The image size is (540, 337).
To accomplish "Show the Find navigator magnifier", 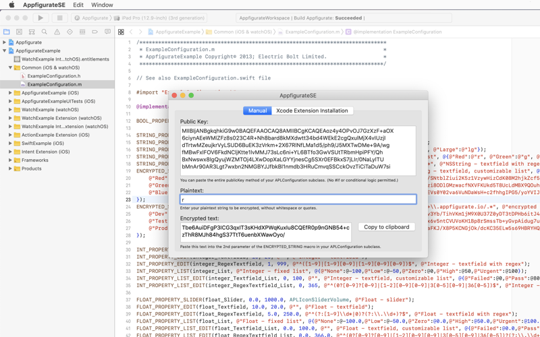I will click(x=45, y=32).
